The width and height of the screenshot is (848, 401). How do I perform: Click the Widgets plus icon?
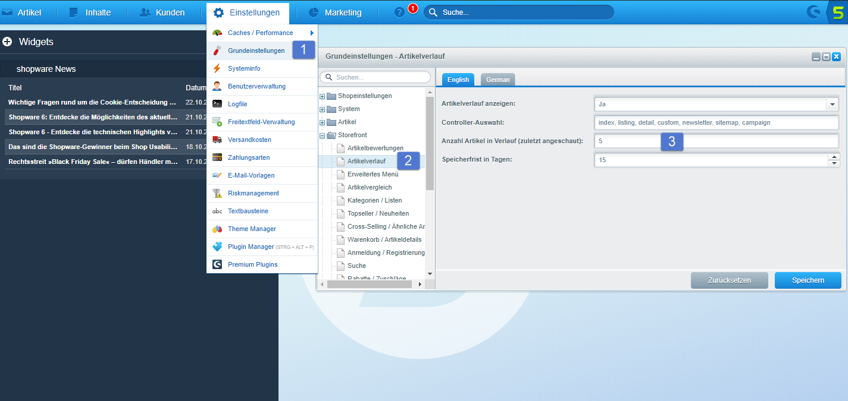pos(7,42)
